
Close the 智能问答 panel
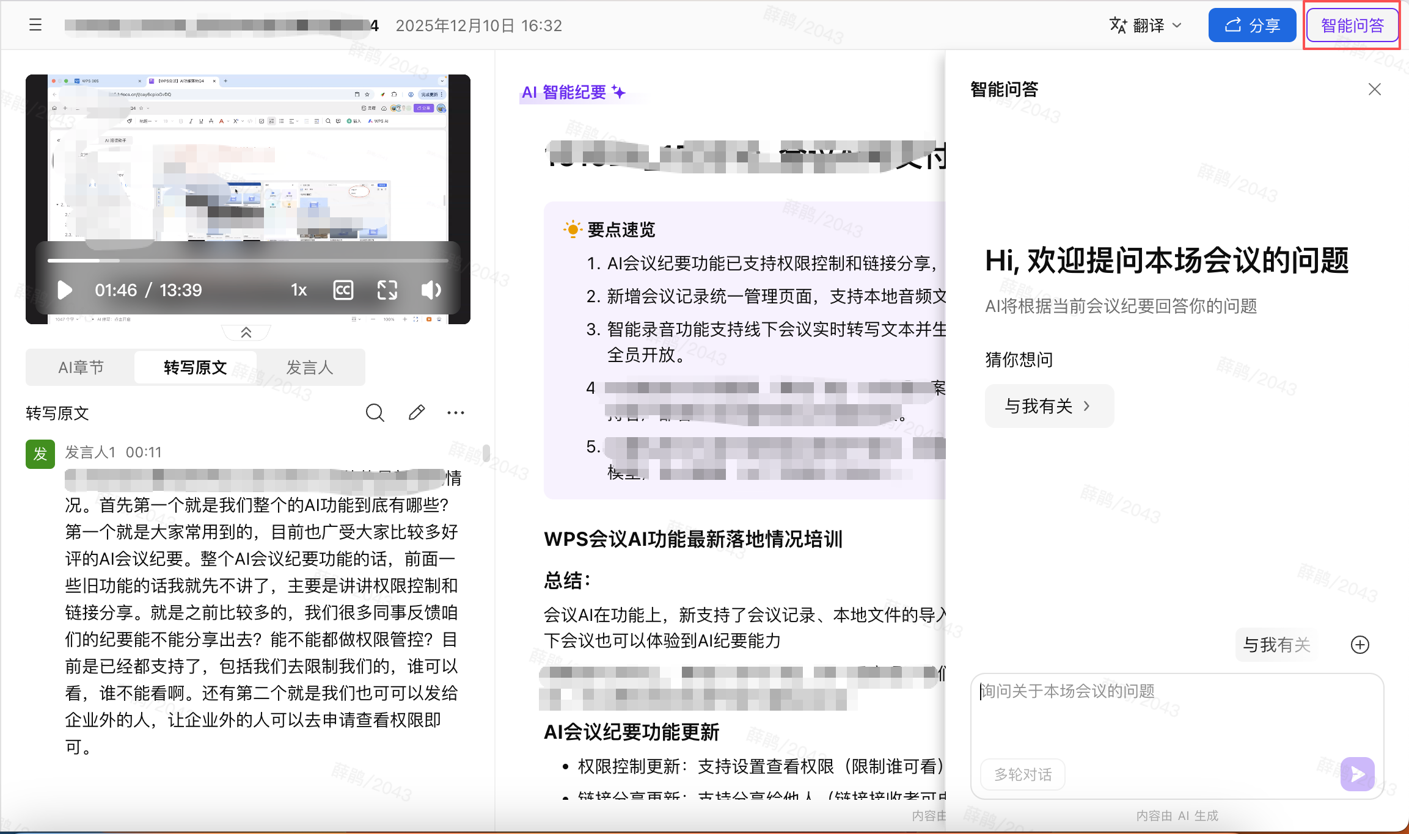tap(1375, 89)
